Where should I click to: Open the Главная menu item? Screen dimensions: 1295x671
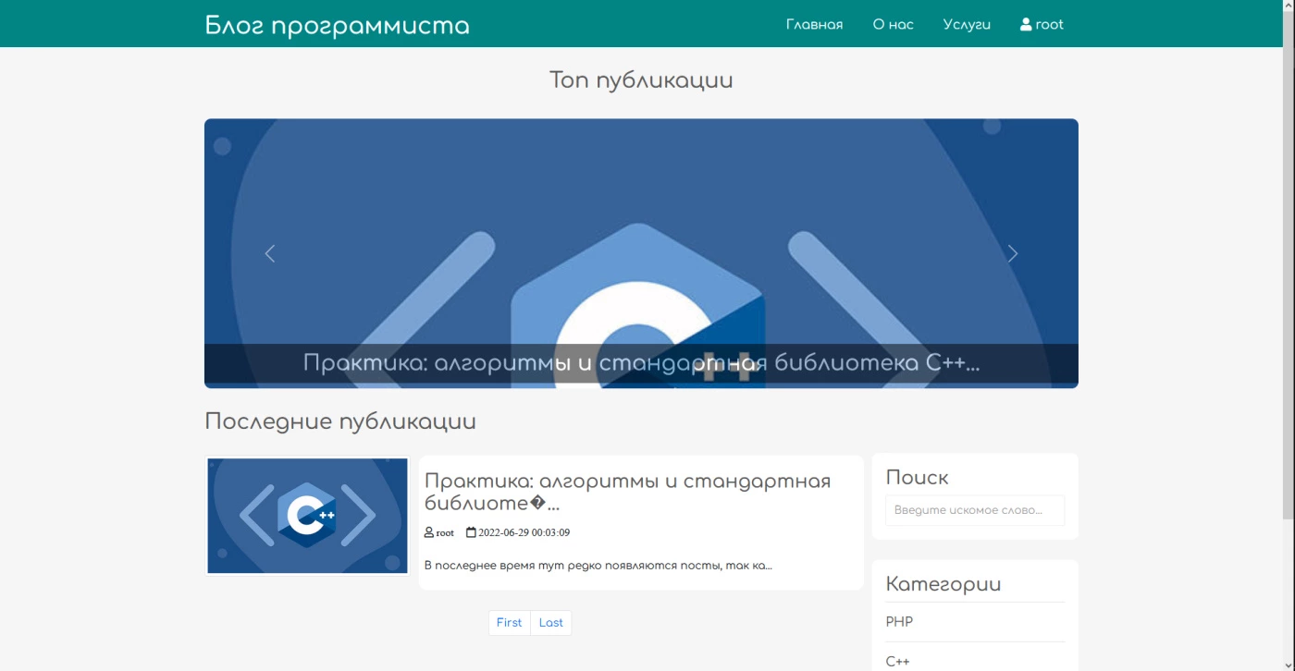[814, 25]
